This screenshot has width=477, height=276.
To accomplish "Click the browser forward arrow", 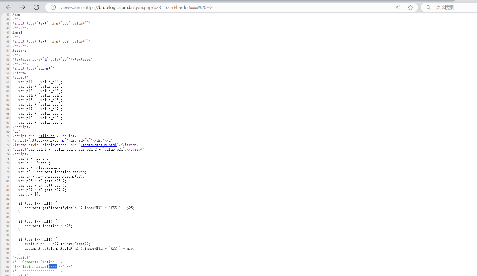I will [x=23, y=8].
